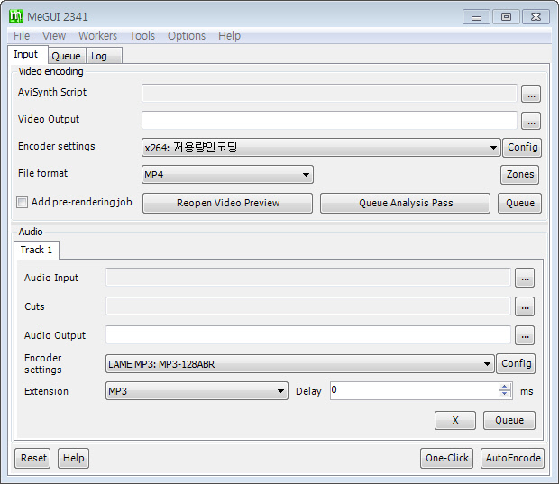Enable Add pre-rendering job checkbox
This screenshot has width=559, height=484.
(x=22, y=203)
